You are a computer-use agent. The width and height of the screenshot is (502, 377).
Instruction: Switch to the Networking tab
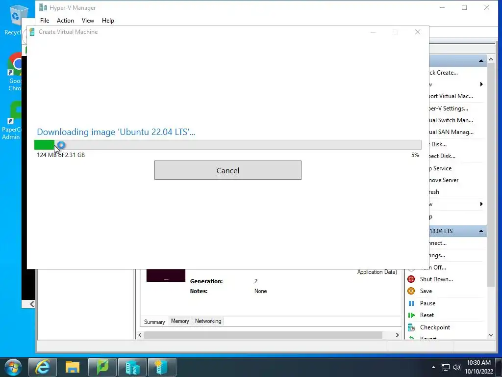tap(208, 321)
